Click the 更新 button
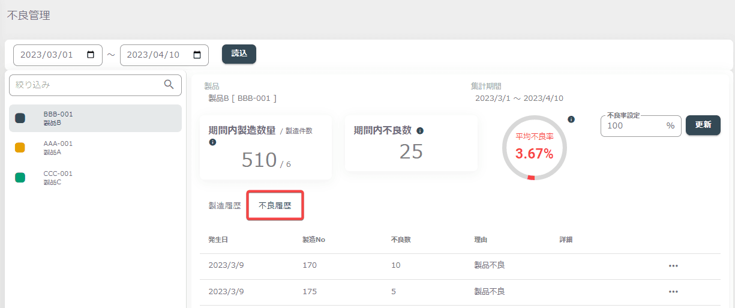The width and height of the screenshot is (735, 308). pyautogui.click(x=703, y=125)
